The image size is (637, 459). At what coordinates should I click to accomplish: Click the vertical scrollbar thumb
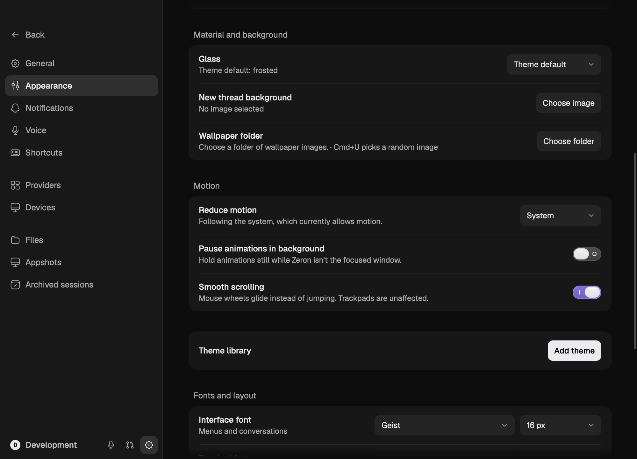pos(635,251)
